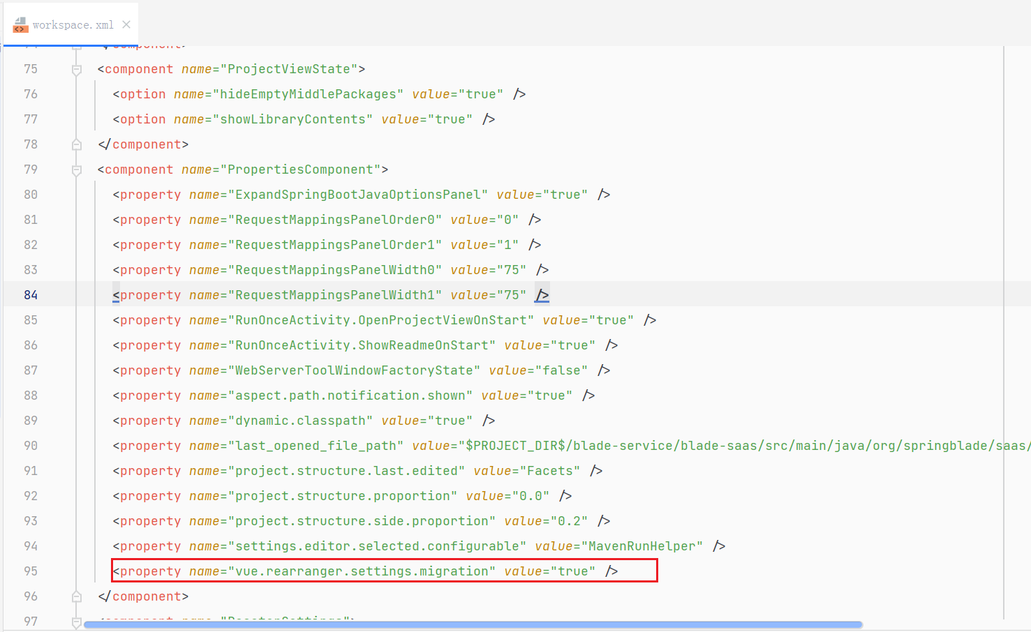Click the "Facets" value on line 91
This screenshot has width=1031, height=632.
point(550,471)
